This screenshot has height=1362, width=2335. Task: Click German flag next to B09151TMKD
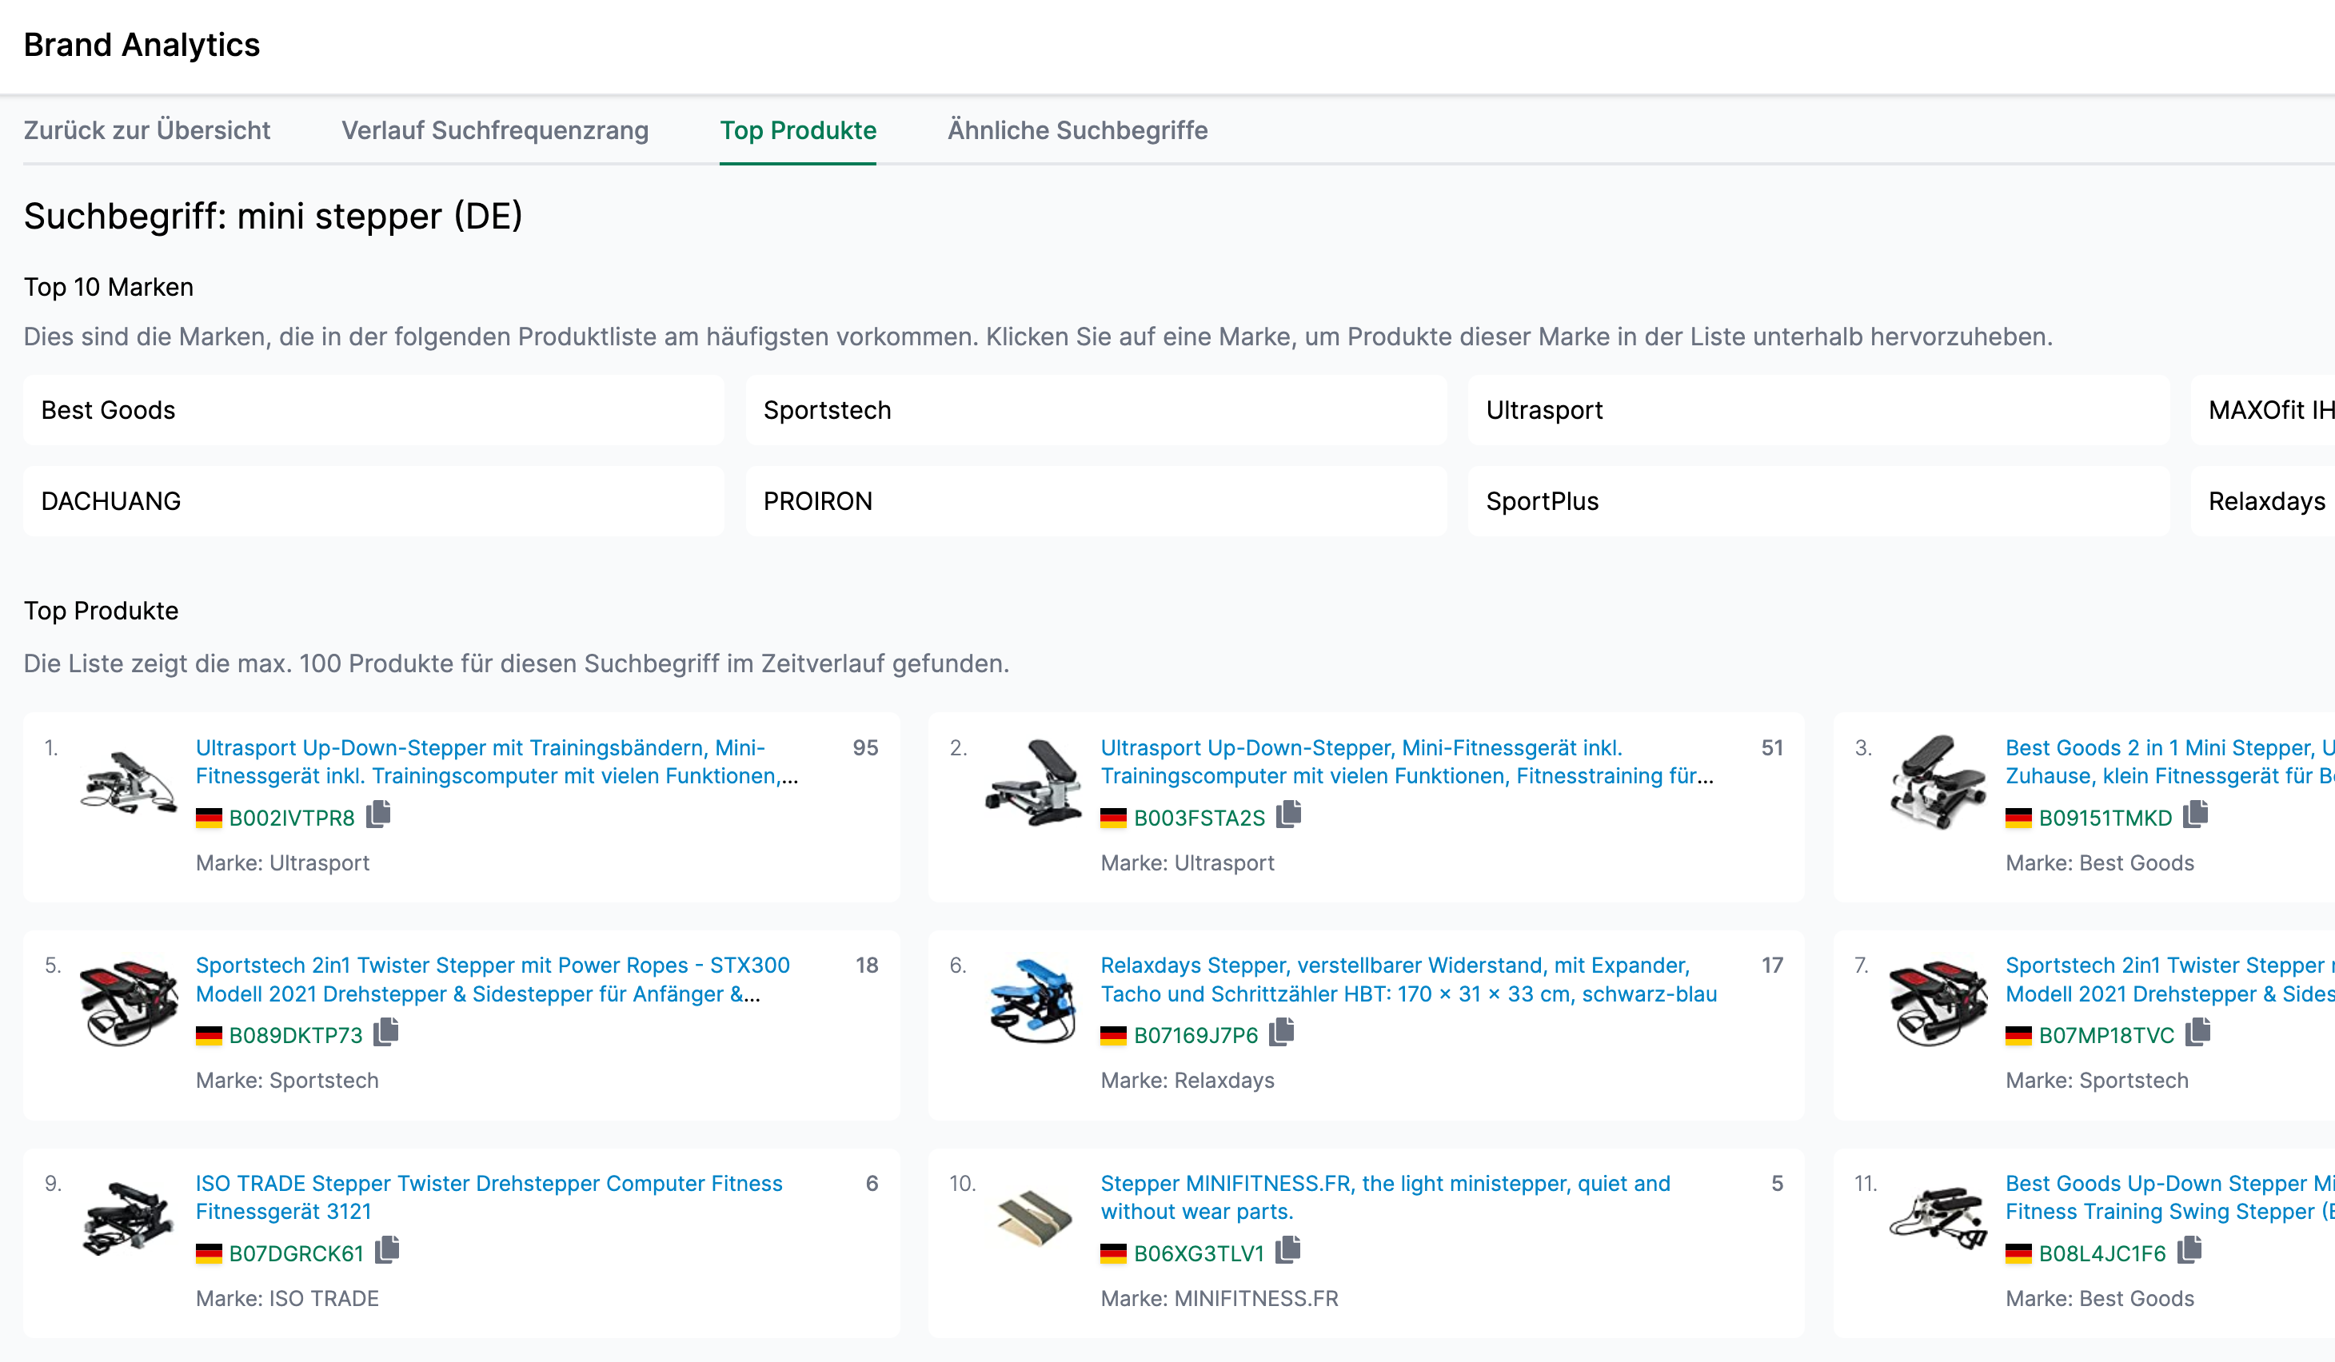coord(2019,818)
